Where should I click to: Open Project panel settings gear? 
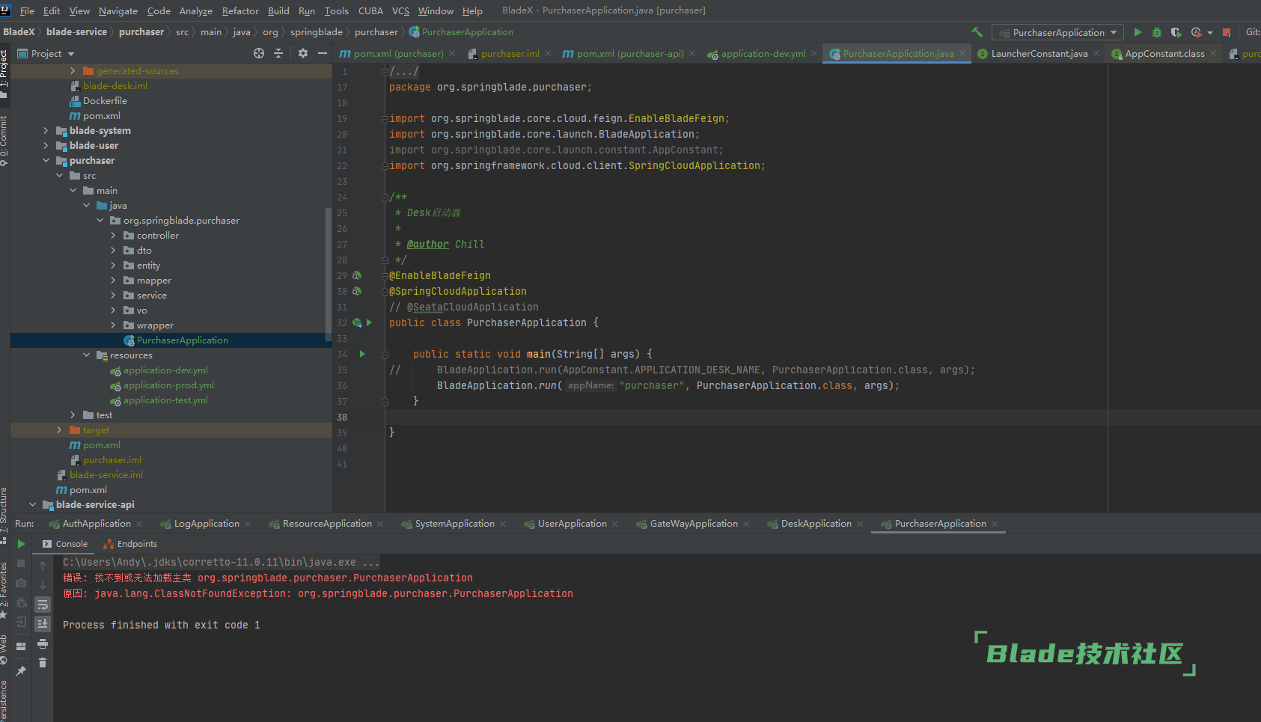point(303,53)
